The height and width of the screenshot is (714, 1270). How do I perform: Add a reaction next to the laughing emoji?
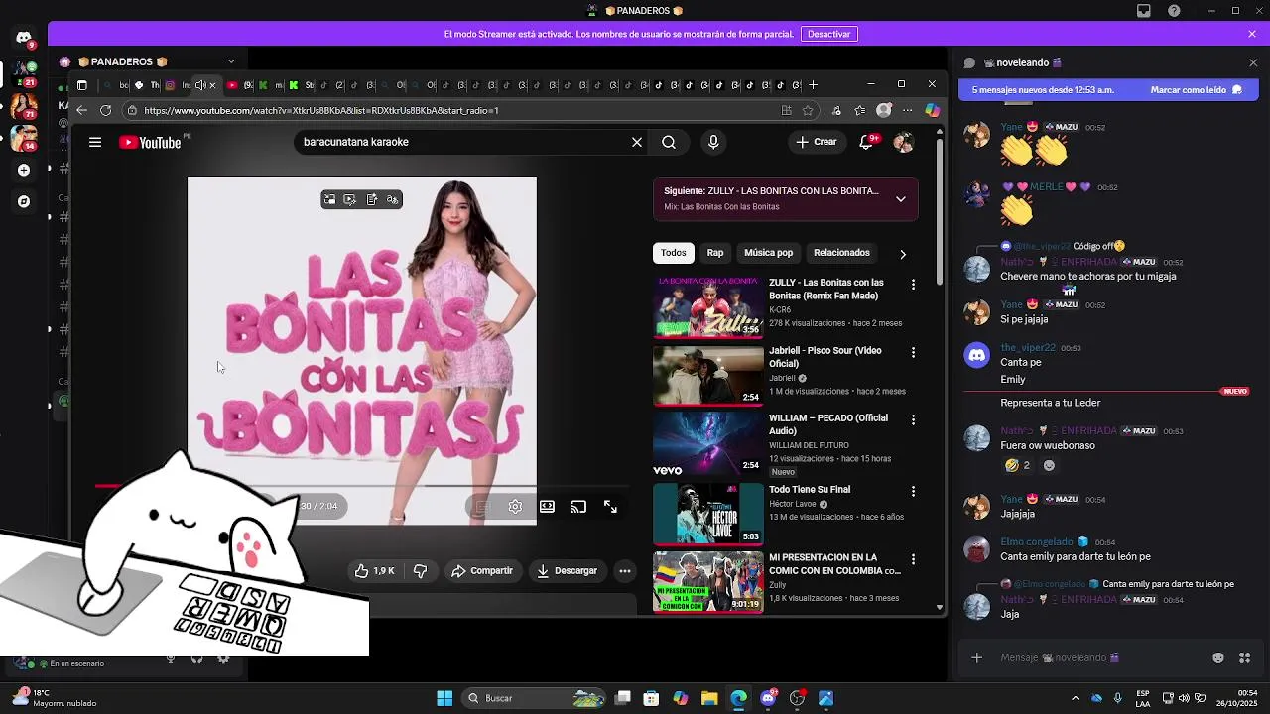[1049, 465]
